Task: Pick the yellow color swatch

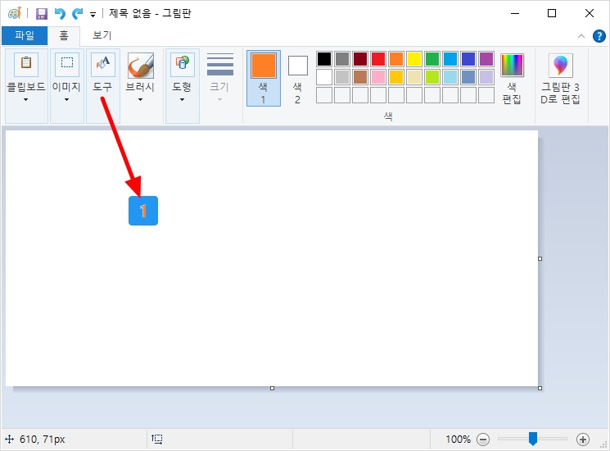Action: (414, 59)
